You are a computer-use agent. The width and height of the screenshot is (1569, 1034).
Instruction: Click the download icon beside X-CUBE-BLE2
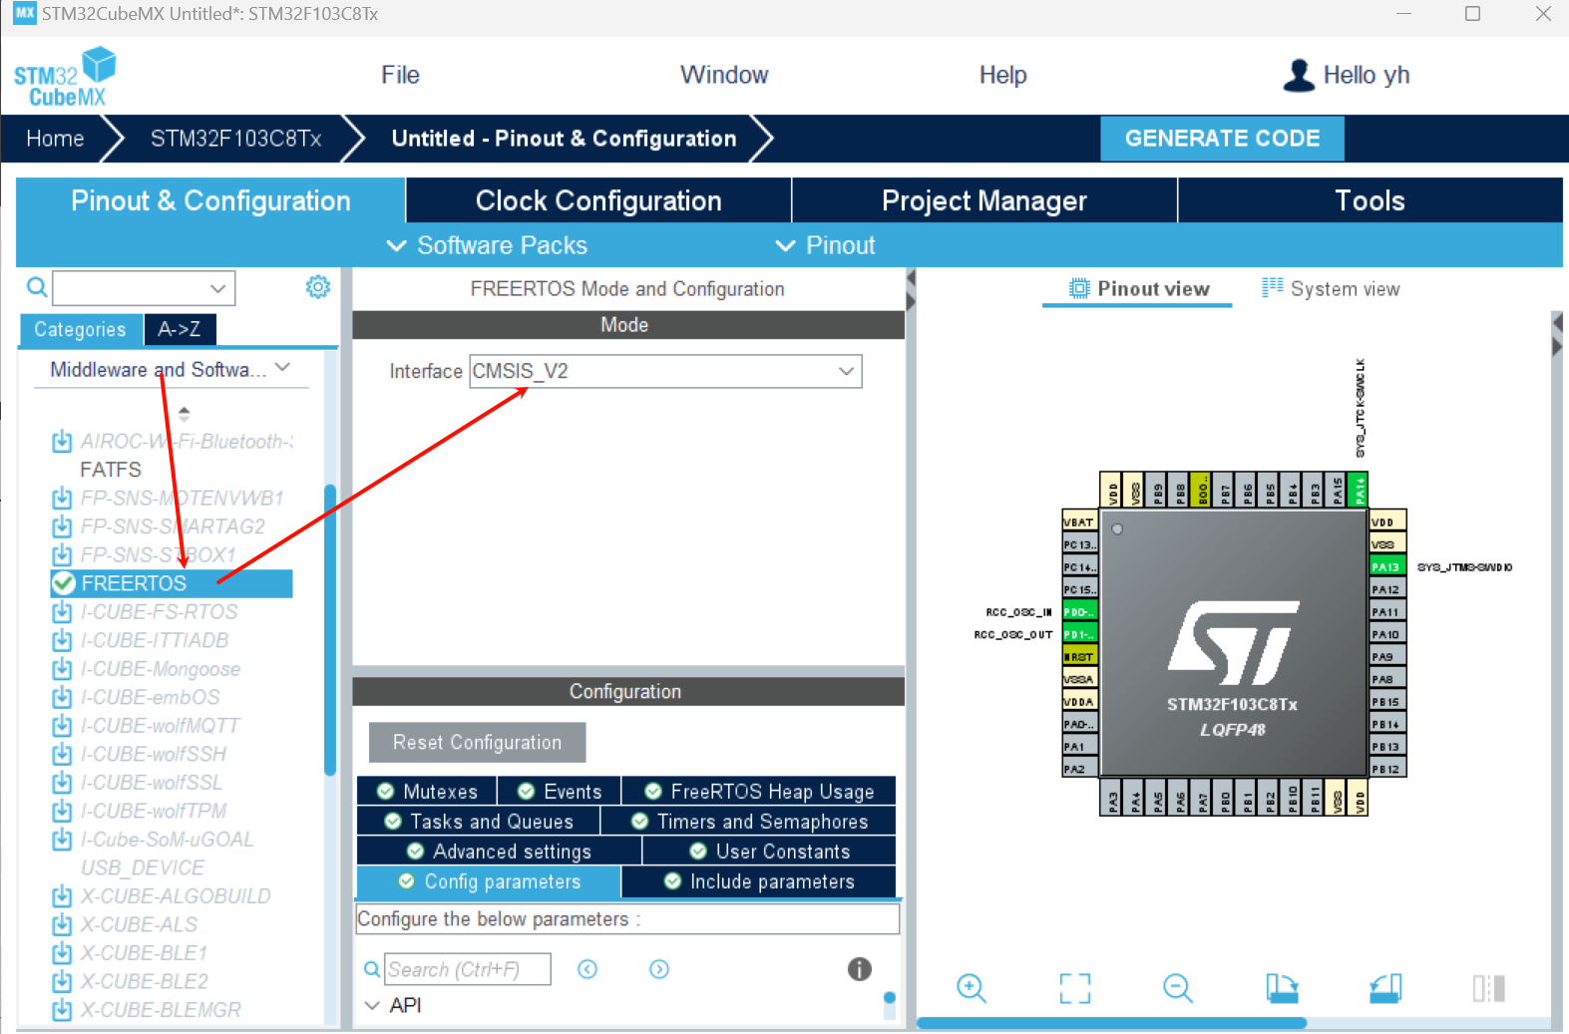tap(62, 981)
